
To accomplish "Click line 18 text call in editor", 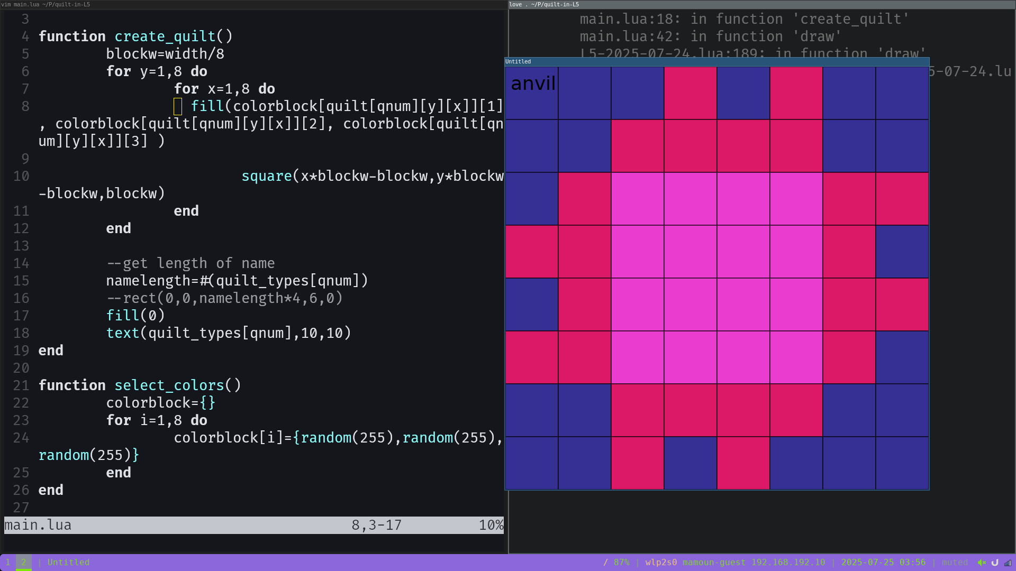I will point(122,333).
